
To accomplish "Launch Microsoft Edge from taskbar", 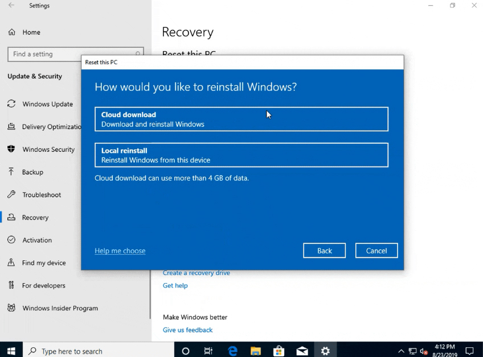I will tap(232, 351).
